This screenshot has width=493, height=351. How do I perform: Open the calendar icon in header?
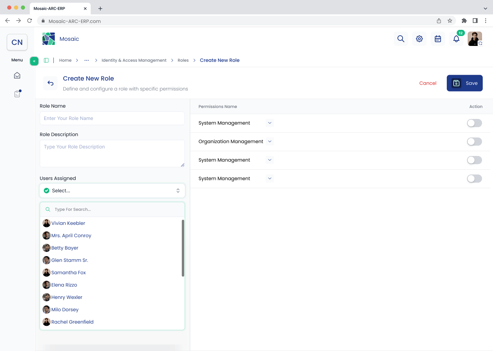pos(438,39)
